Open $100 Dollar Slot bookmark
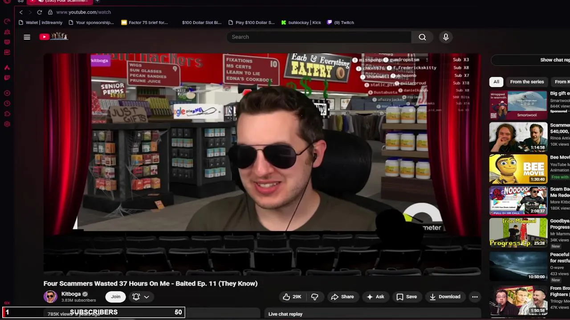The image size is (570, 320). coord(202,23)
